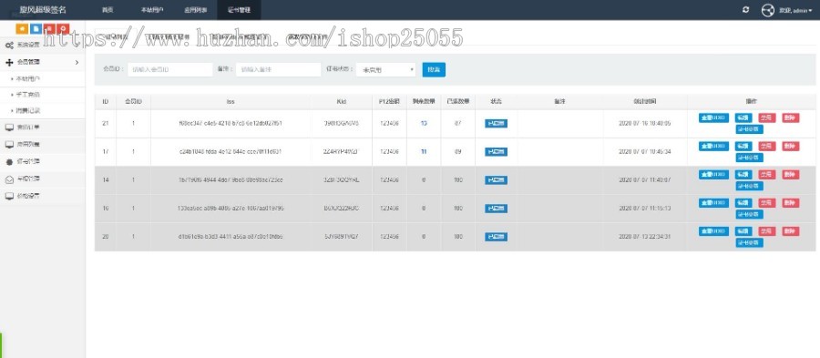This screenshot has width=820, height=358.
Task: Click the Iss value starting with c24b1048
Action: tap(231, 151)
